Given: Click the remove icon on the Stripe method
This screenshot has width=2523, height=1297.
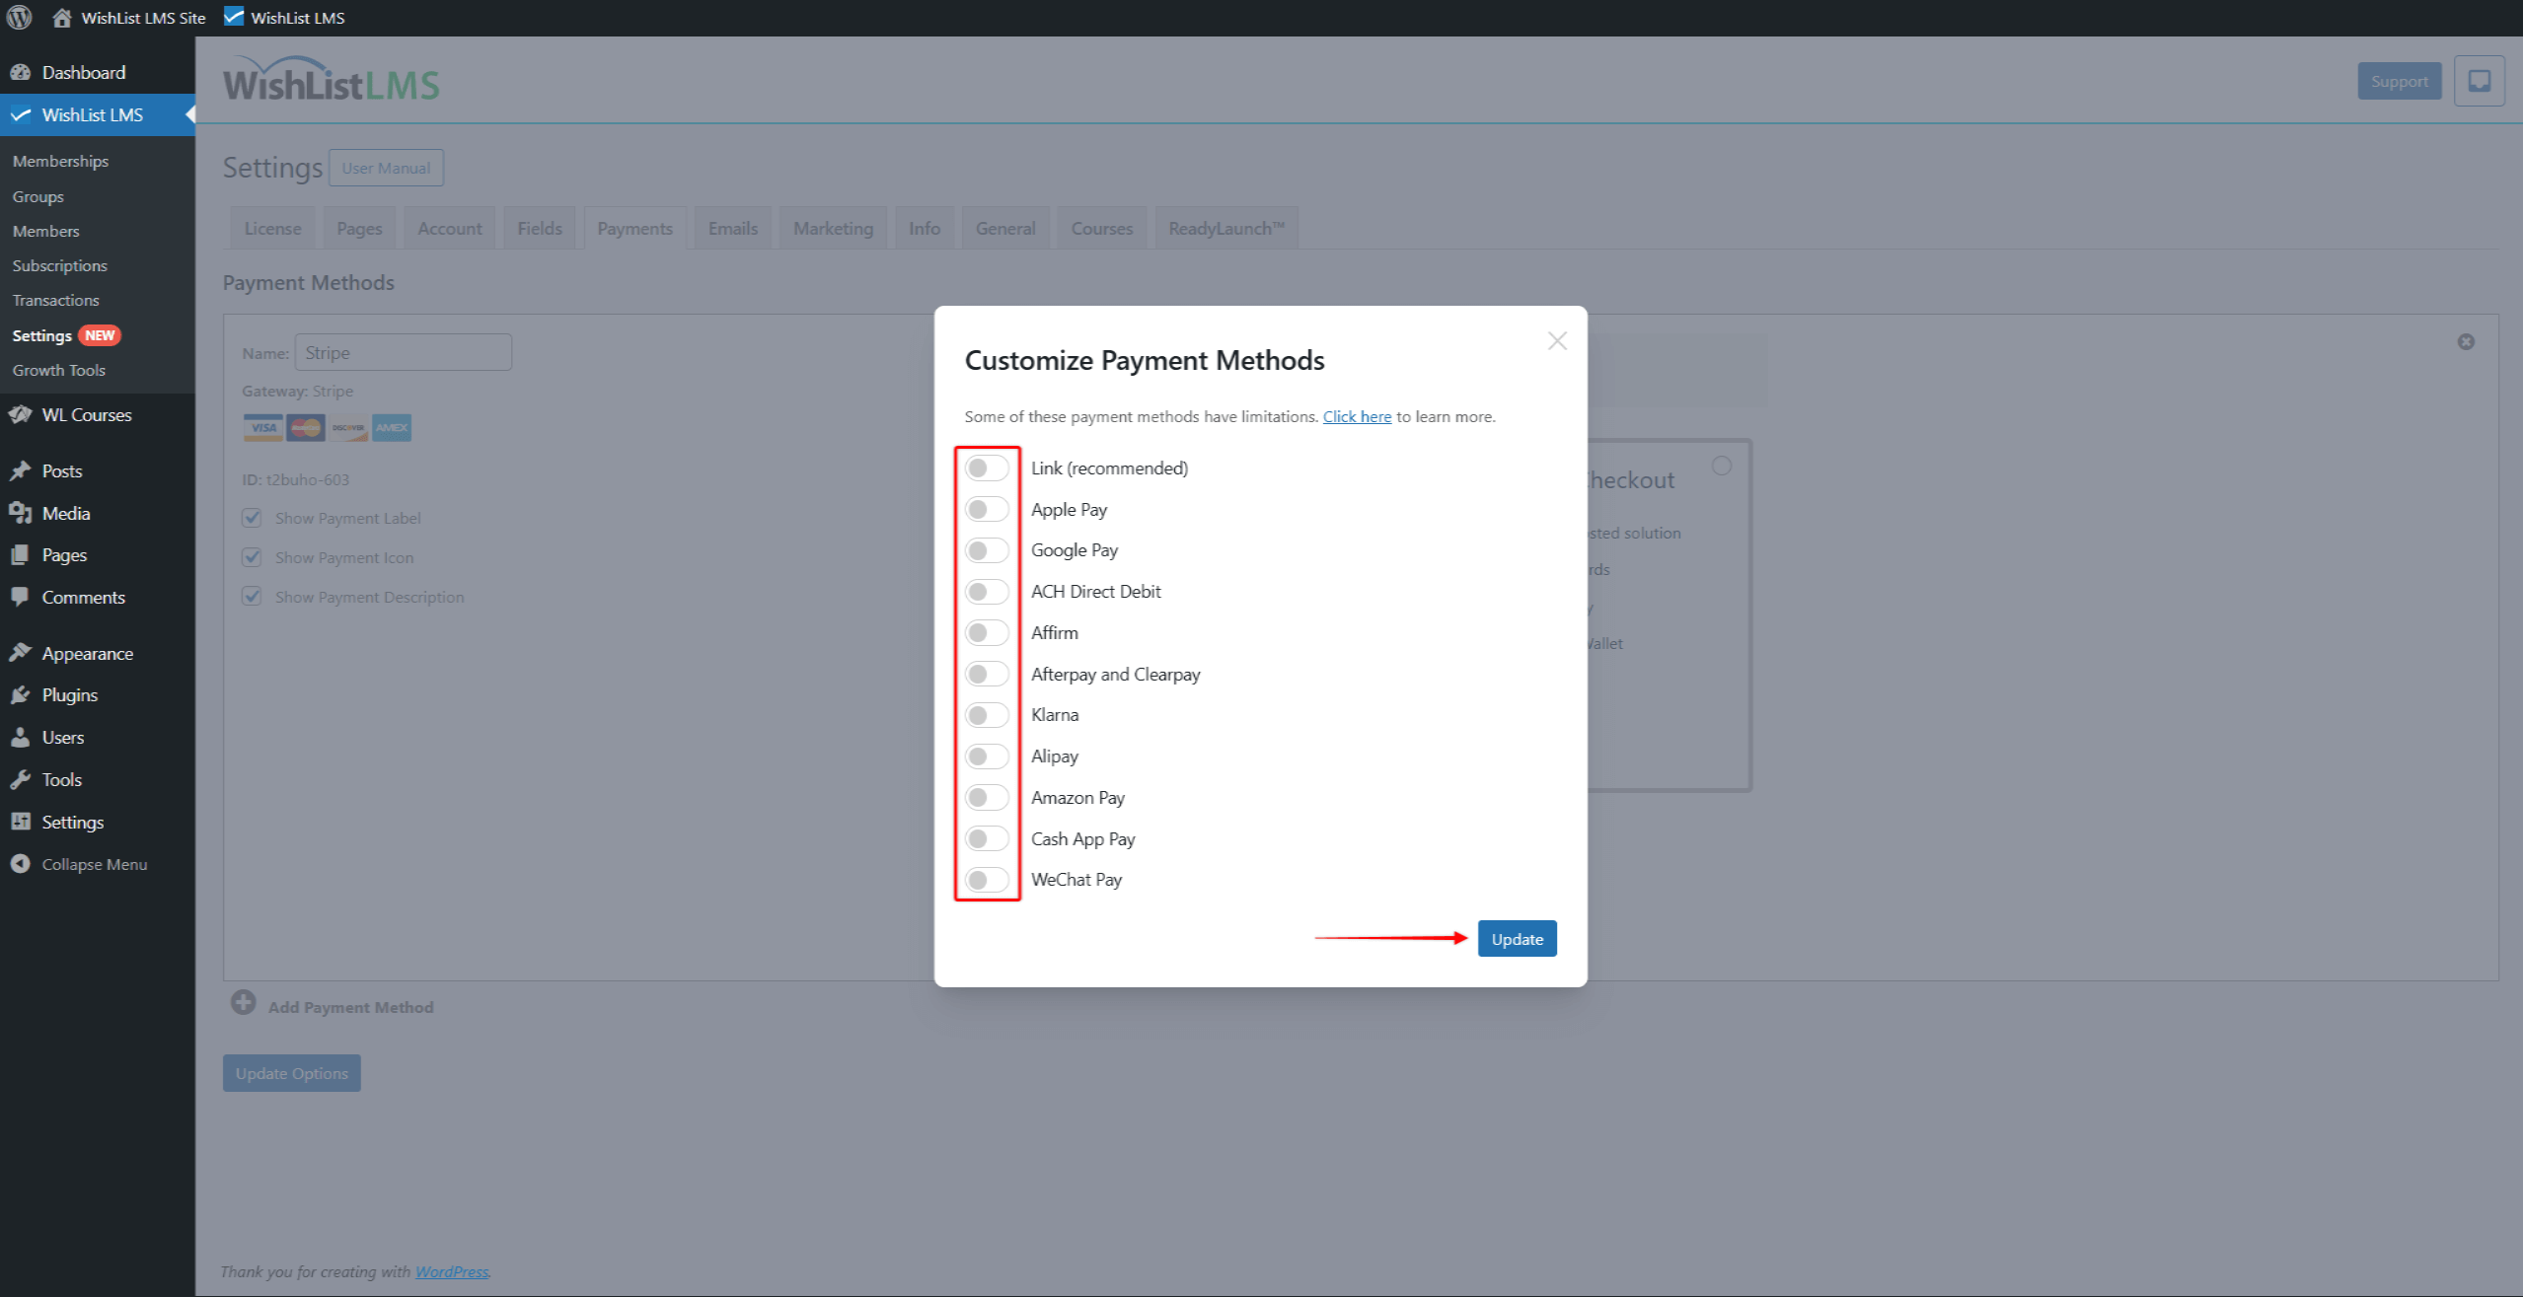Looking at the screenshot, I should [x=2465, y=341].
